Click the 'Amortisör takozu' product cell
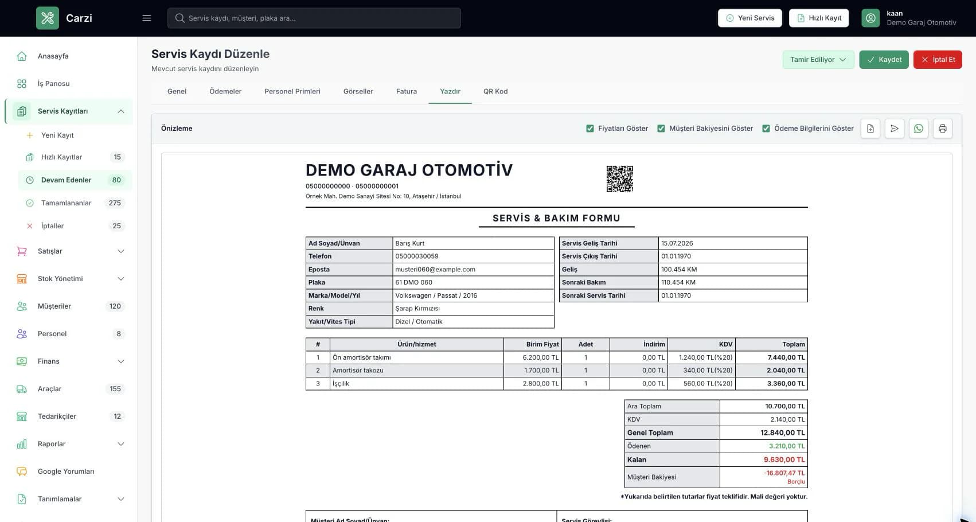Viewport: 976px width, 522px height. tap(417, 371)
